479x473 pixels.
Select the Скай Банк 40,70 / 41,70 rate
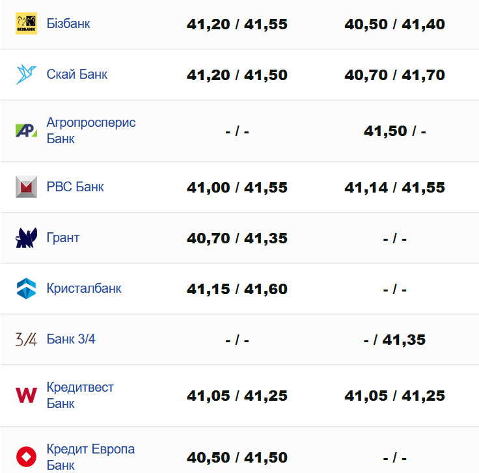(394, 75)
